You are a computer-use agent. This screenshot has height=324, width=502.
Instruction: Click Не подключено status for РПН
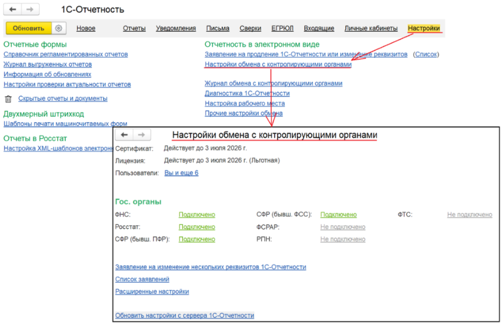(343, 239)
